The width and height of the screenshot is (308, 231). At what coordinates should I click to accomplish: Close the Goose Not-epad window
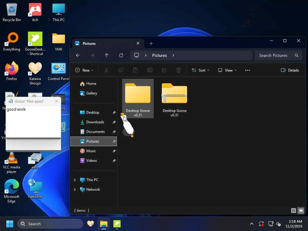point(56,101)
